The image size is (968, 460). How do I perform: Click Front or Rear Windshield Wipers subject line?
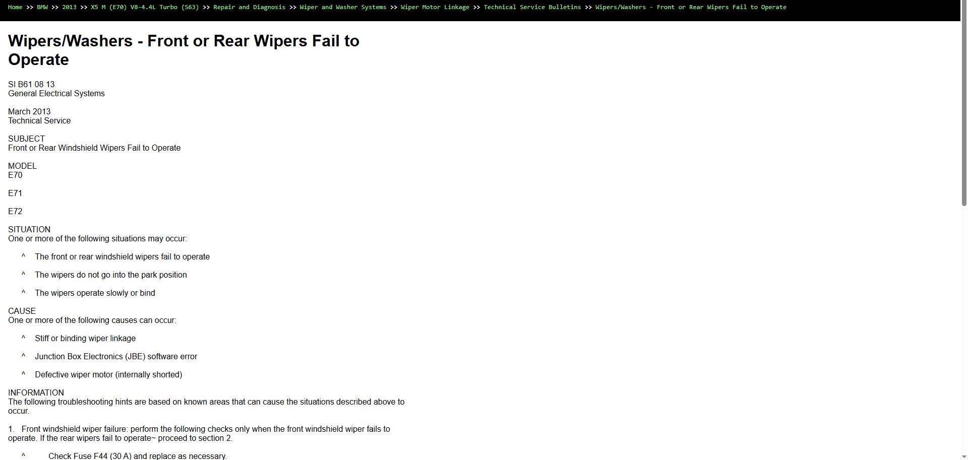click(94, 148)
